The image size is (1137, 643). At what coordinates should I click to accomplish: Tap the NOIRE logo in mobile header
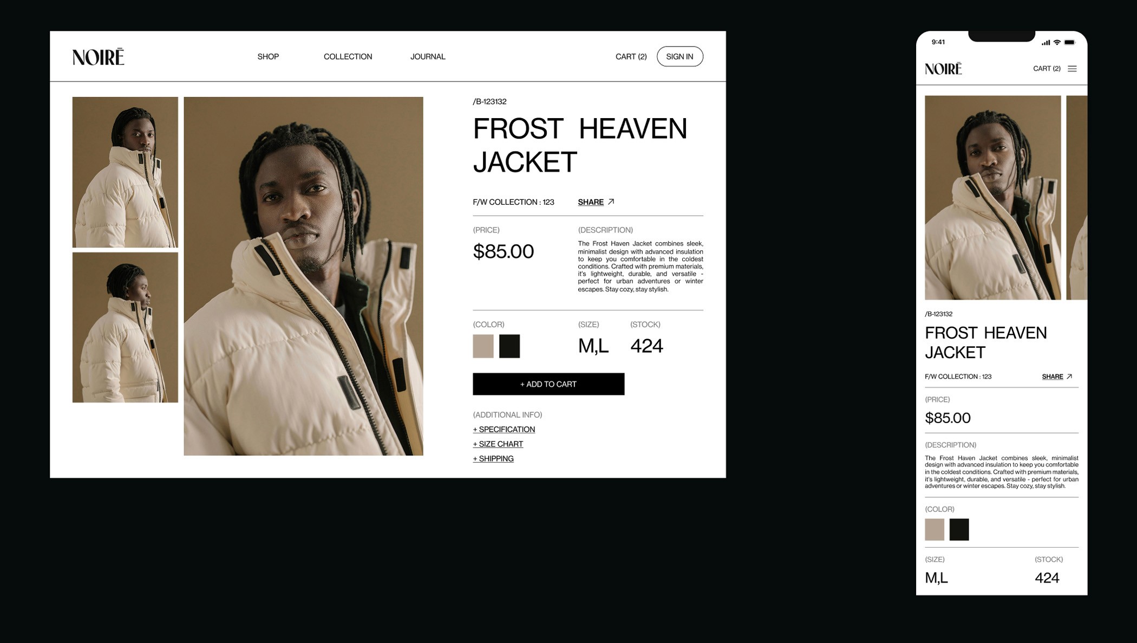point(943,69)
